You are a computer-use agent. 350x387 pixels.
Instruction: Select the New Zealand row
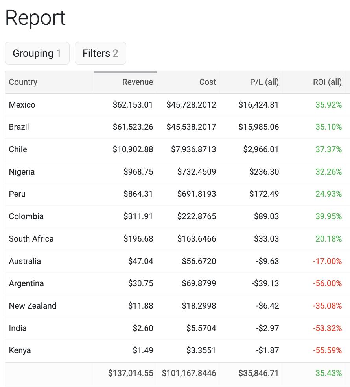pos(33,306)
